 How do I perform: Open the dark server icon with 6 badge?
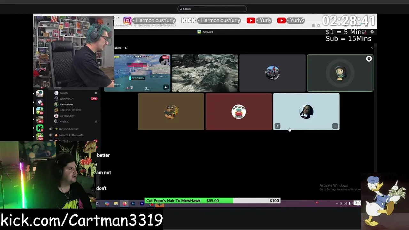pos(40,102)
